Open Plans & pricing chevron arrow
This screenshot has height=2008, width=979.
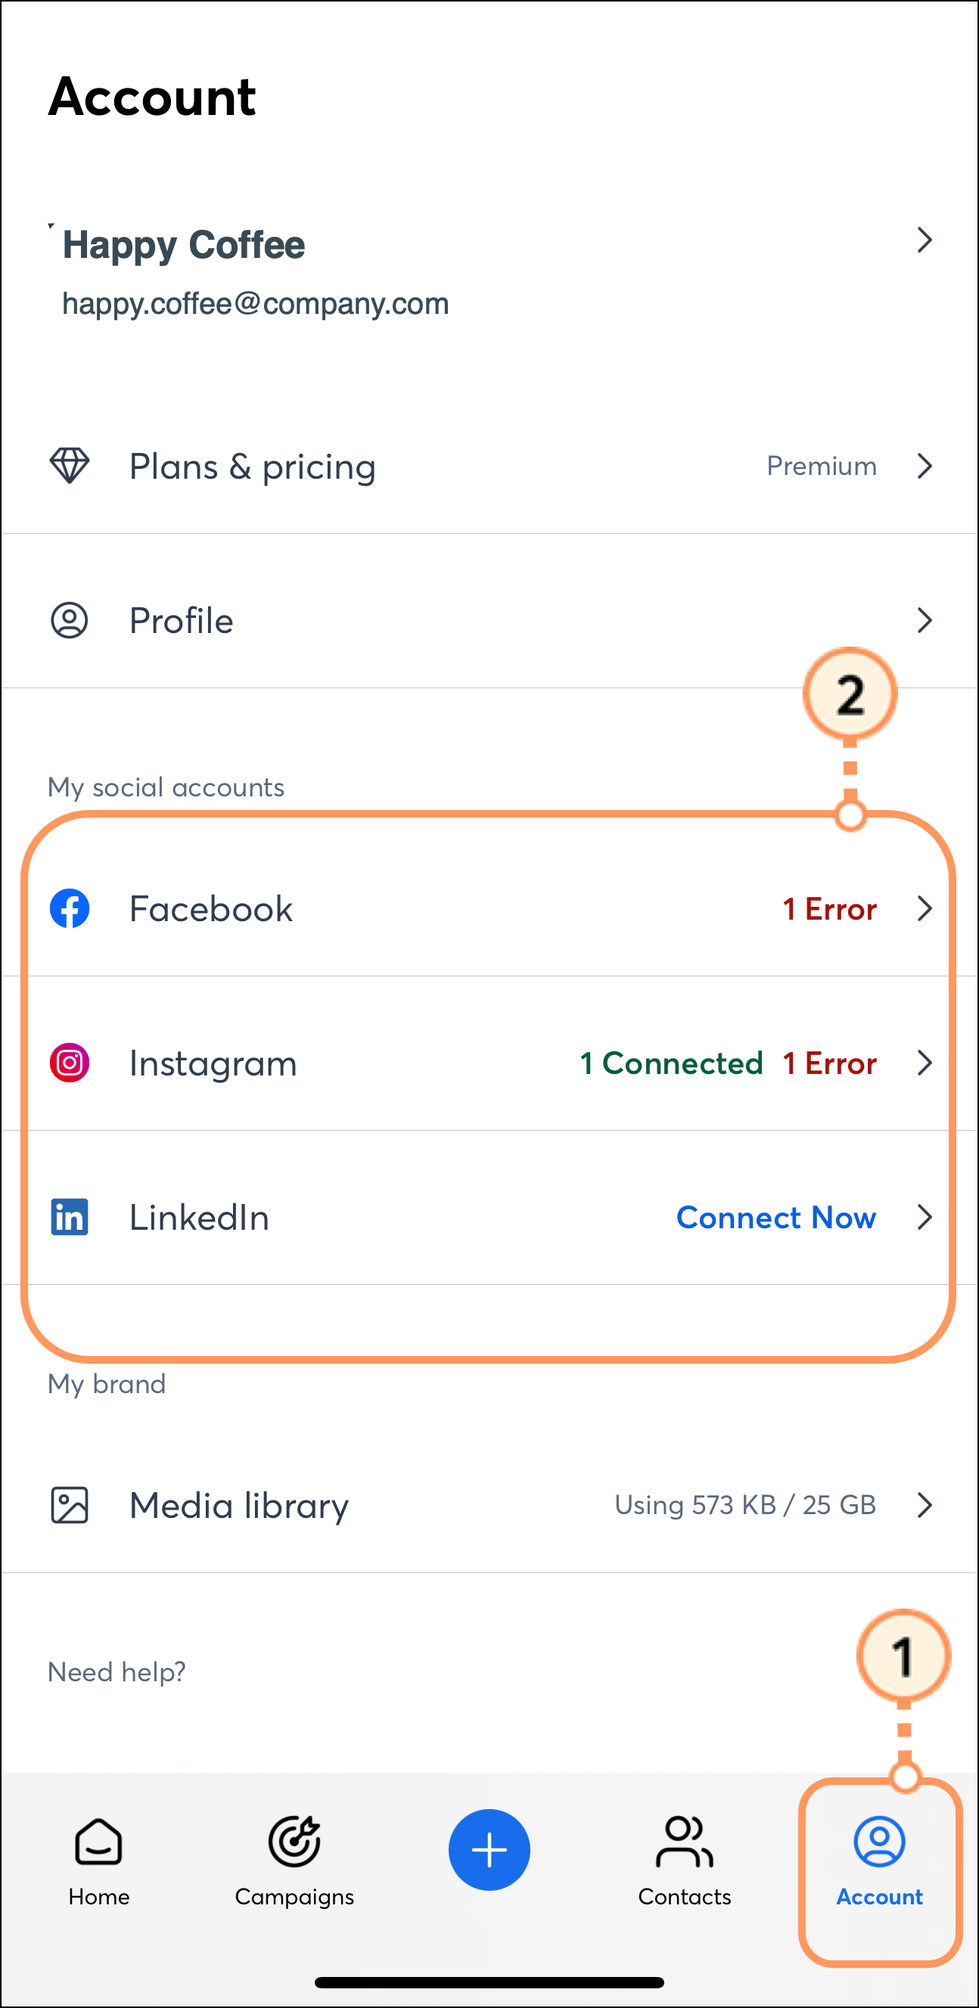[x=925, y=465]
